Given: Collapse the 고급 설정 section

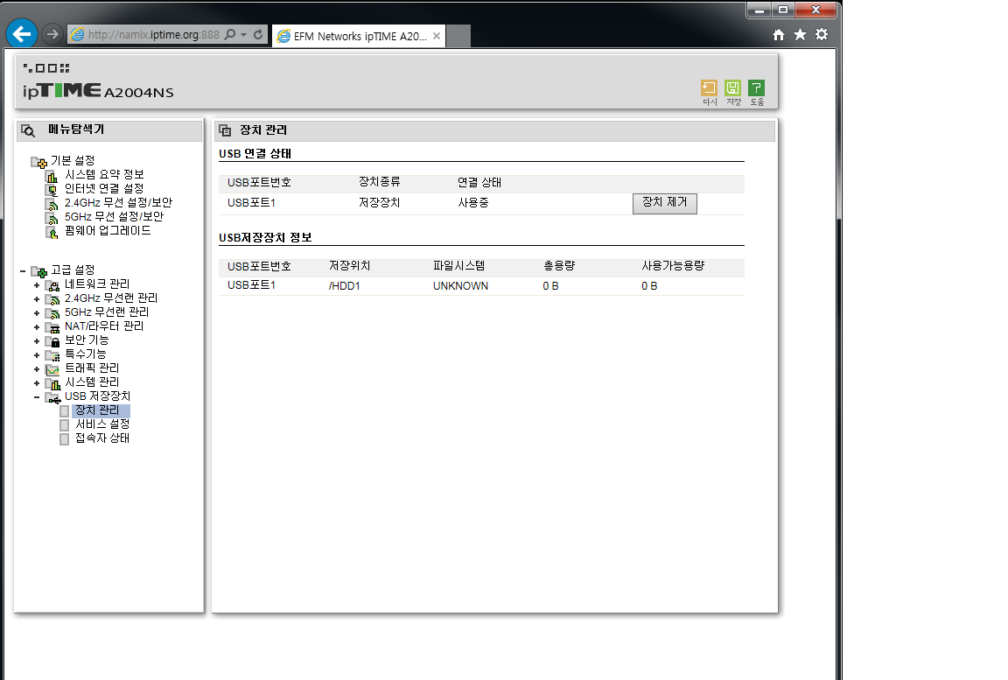Looking at the screenshot, I should (x=23, y=271).
